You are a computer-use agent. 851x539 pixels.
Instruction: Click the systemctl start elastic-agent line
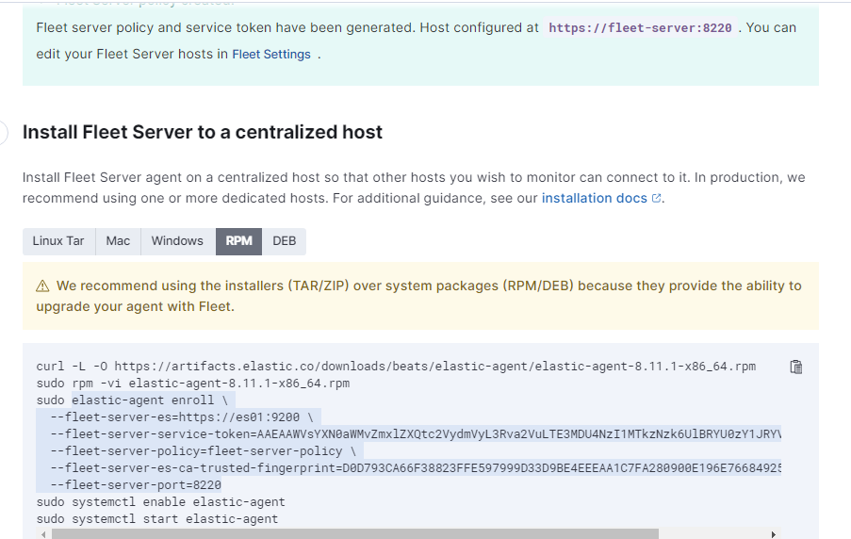point(156,519)
